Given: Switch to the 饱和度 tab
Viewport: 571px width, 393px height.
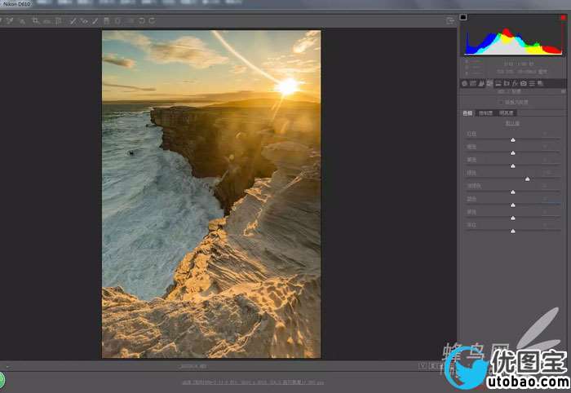Looking at the screenshot, I should pos(485,113).
